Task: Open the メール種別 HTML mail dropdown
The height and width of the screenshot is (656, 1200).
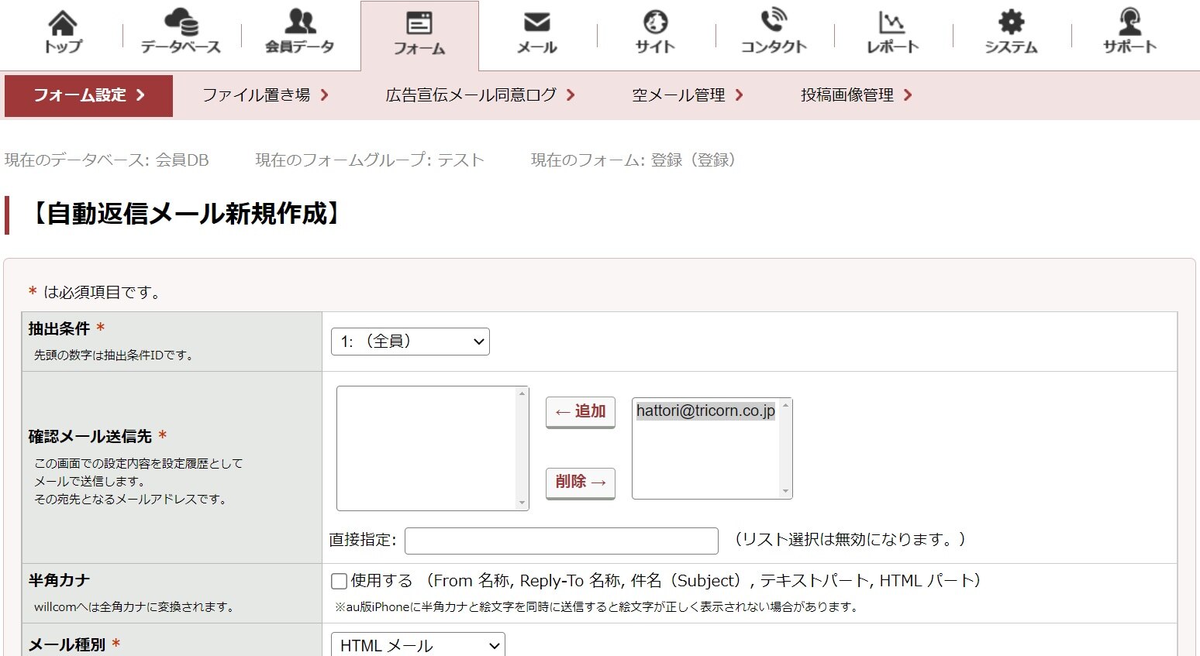Action: (x=417, y=644)
